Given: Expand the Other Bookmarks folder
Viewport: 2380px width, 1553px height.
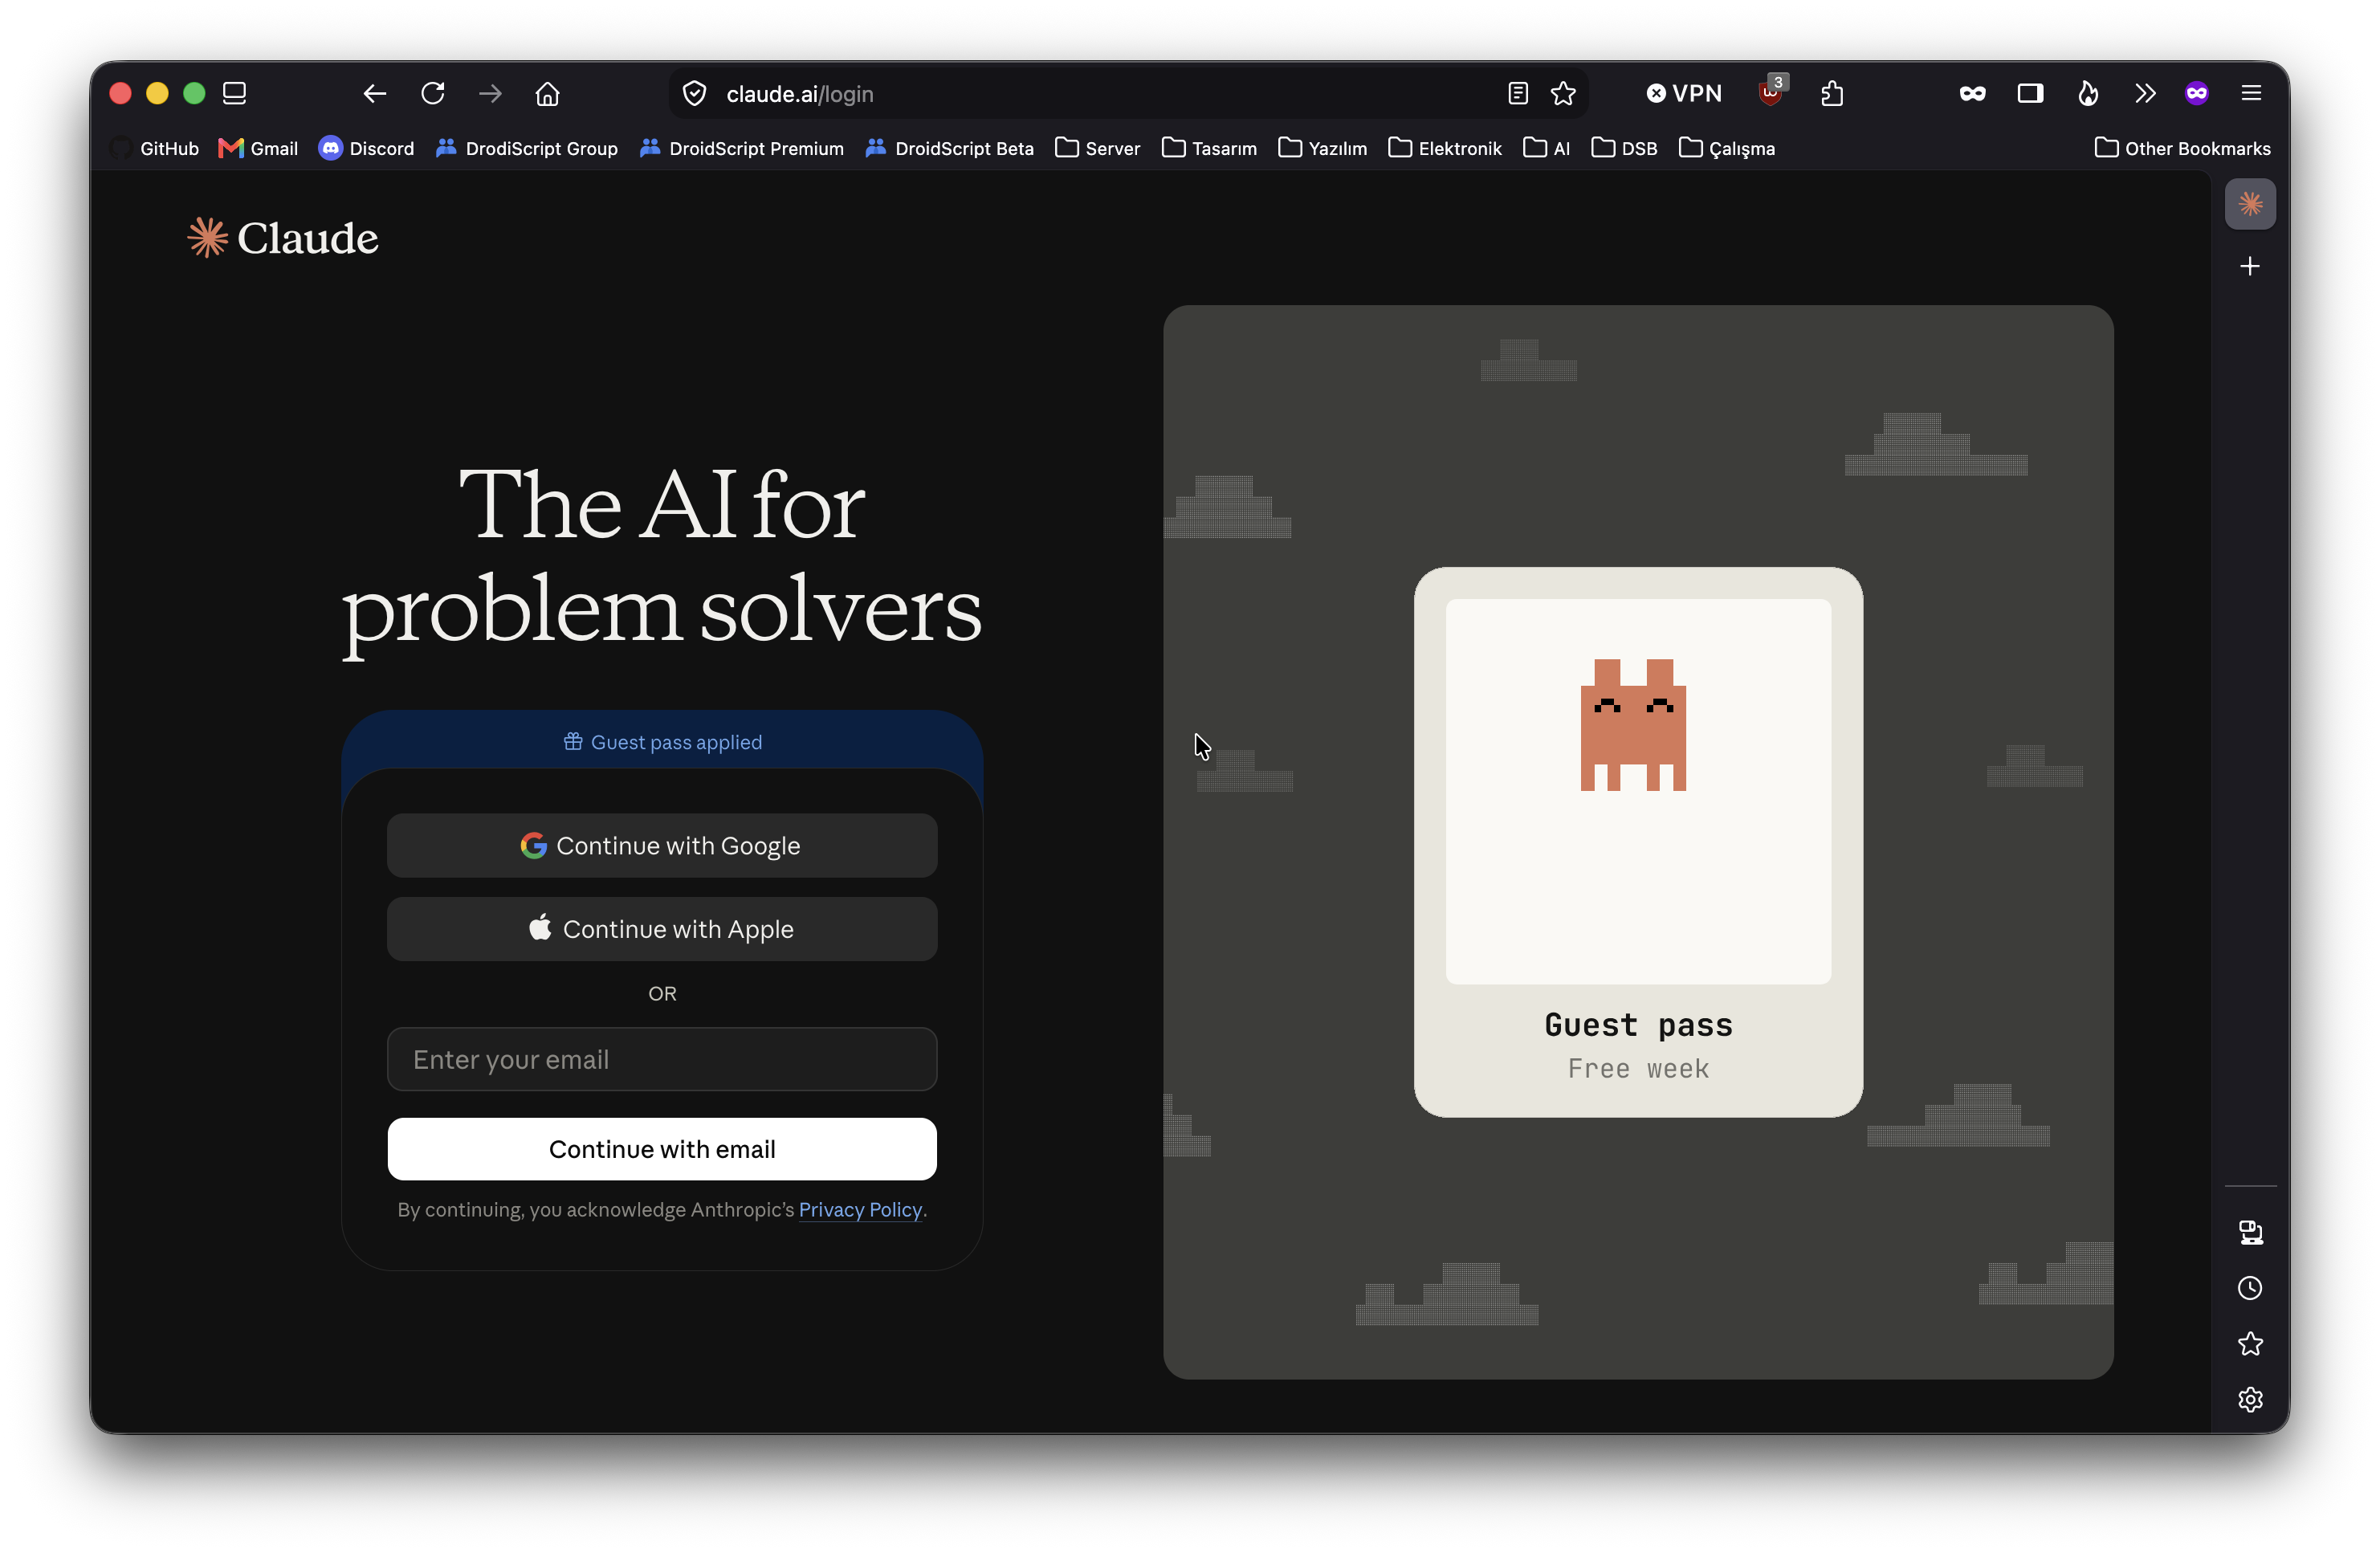Looking at the screenshot, I should click(x=2183, y=148).
